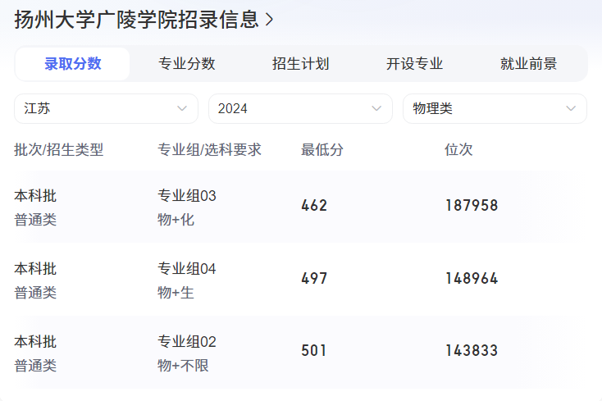Click the 最低分 column header
This screenshot has width=602, height=401.
[x=322, y=149]
